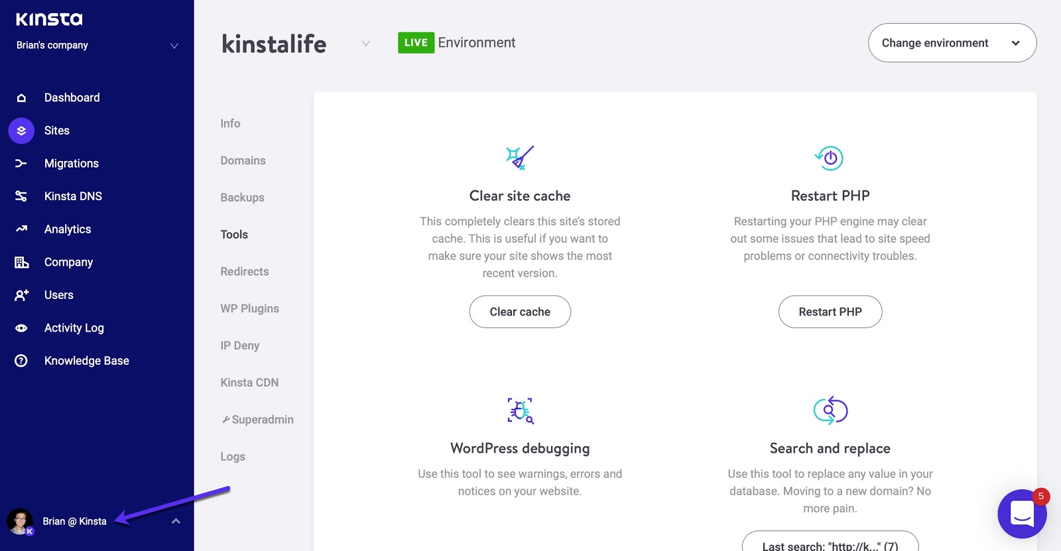Screen dimensions: 1061x551
Task: Select the Analytics graph icon
Action: tap(21, 229)
